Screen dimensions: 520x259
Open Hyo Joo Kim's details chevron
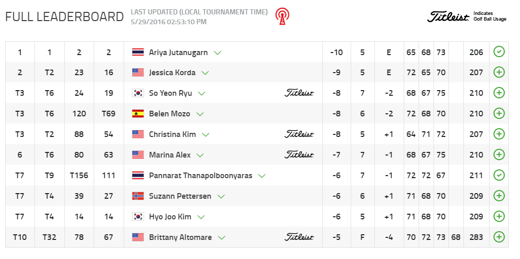click(x=201, y=217)
